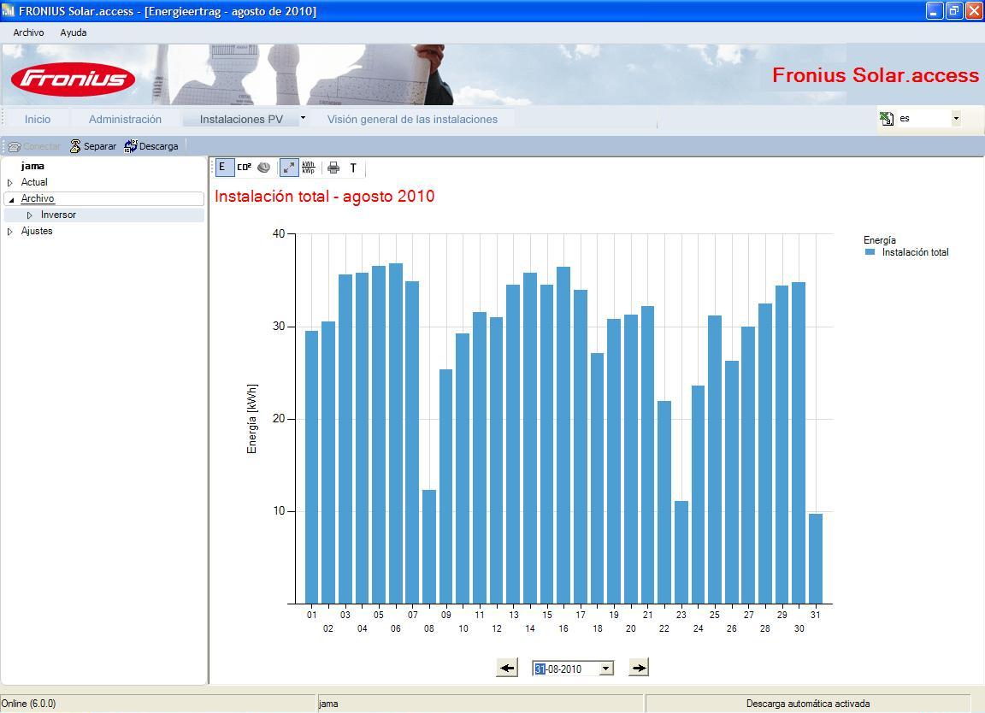Switch to the Administración tab
Image resolution: width=985 pixels, height=713 pixels.
[125, 119]
